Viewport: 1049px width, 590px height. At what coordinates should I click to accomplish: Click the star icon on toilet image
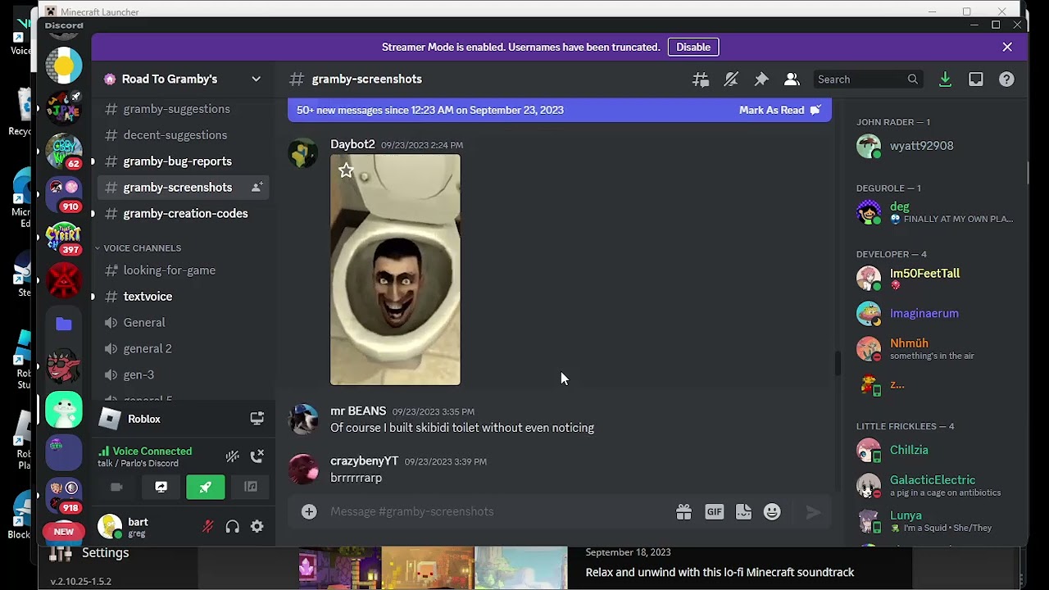pyautogui.click(x=346, y=170)
